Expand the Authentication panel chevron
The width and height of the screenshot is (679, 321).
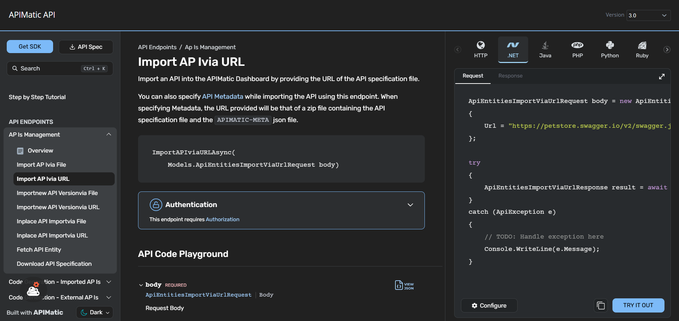[x=410, y=205]
